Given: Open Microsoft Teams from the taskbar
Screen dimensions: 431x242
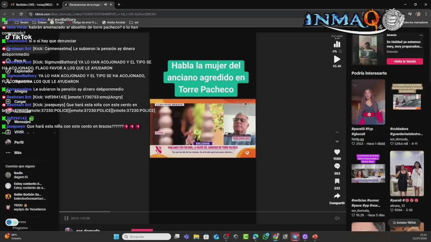Looking at the screenshot, I should tap(187, 237).
